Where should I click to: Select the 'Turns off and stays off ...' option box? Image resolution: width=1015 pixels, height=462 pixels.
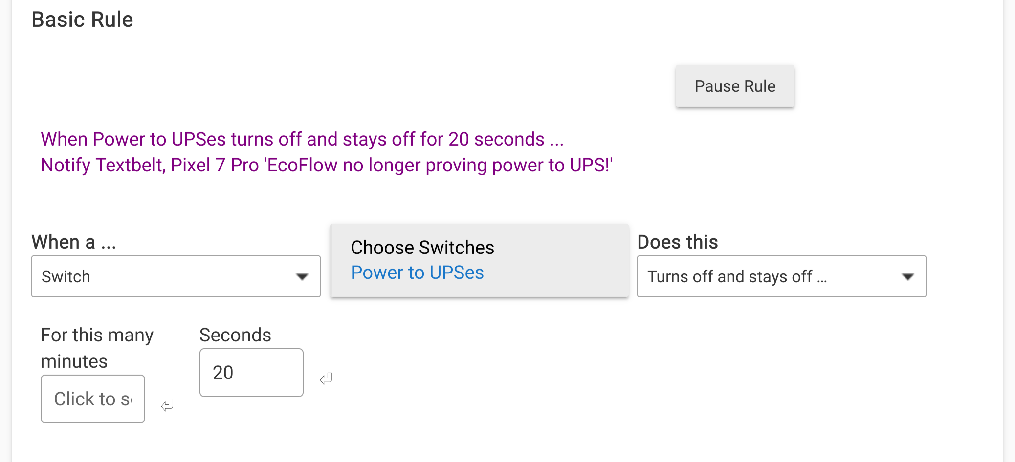pyautogui.click(x=781, y=276)
